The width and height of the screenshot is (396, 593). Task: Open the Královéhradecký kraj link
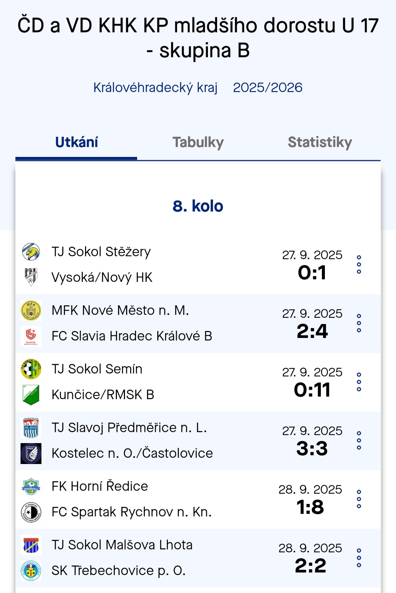coord(155,88)
